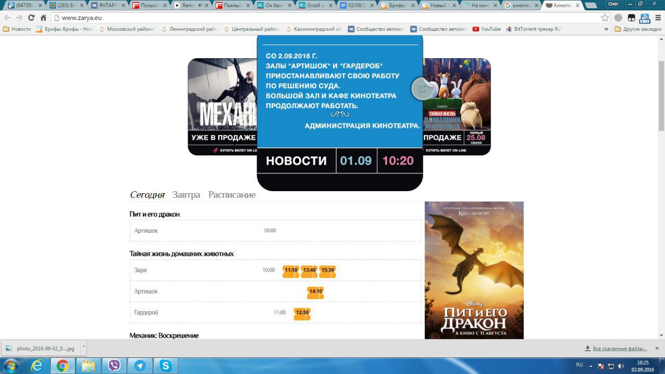Viewport: 665px width, 374px height.
Task: Open the YouTube bookmark
Action: coord(486,29)
